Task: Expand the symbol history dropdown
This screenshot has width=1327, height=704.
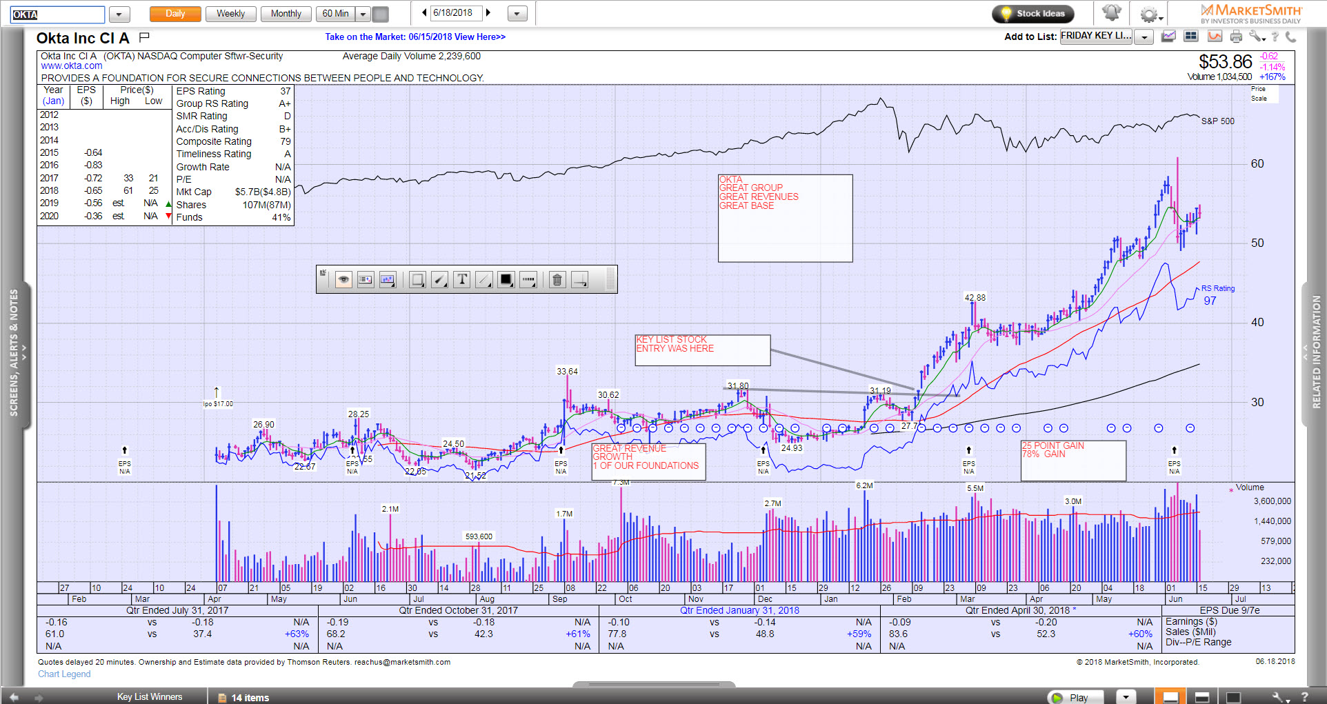Action: click(119, 14)
